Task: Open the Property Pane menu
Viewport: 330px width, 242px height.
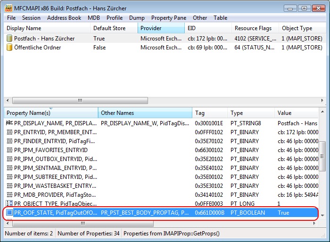Action: click(x=169, y=18)
